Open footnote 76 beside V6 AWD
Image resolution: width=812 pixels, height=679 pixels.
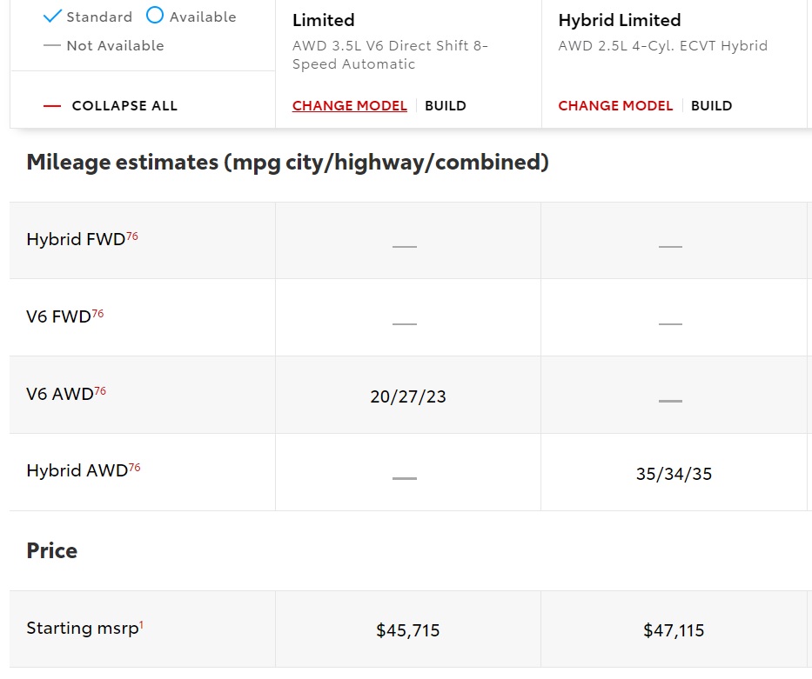point(100,390)
